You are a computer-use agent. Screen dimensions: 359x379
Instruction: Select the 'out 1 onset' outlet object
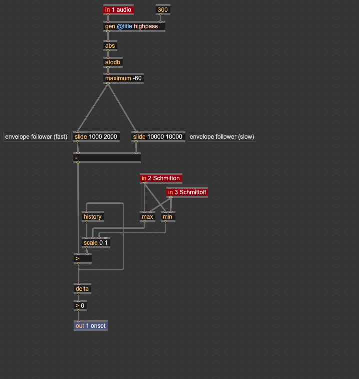point(91,326)
